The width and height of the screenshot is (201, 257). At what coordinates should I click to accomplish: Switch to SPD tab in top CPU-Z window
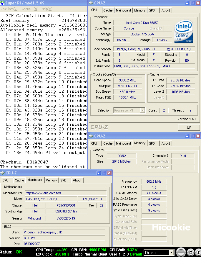tap(152, 10)
